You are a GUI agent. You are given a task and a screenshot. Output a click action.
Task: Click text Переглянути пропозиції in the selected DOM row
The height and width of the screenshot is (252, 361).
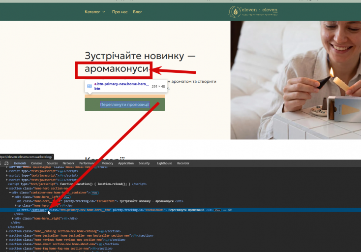coord(186,210)
